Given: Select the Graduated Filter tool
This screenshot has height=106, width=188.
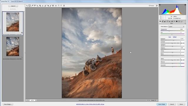Looking at the screenshot, I should (x=53, y=6).
